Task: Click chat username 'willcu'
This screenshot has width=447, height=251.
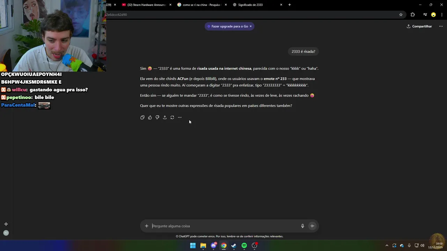Action: 19,90
